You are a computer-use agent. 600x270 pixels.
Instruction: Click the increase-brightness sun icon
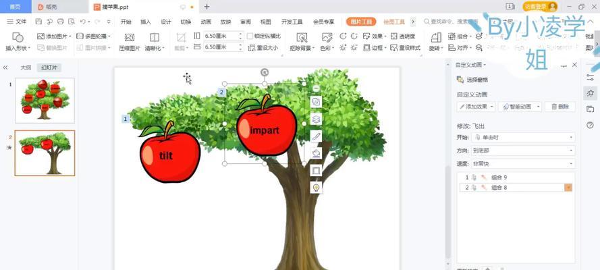[343, 48]
